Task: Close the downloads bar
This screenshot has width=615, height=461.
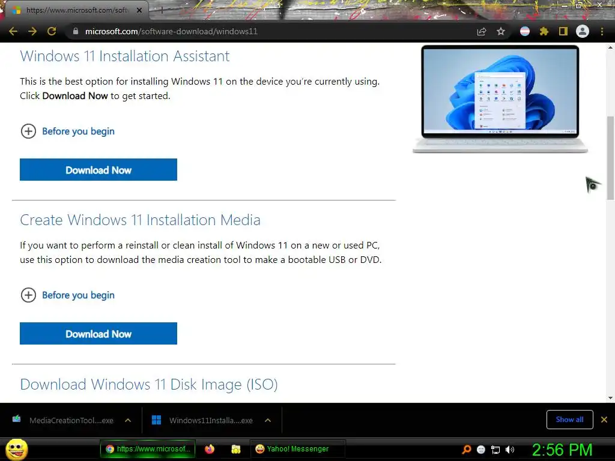Action: coord(604,420)
